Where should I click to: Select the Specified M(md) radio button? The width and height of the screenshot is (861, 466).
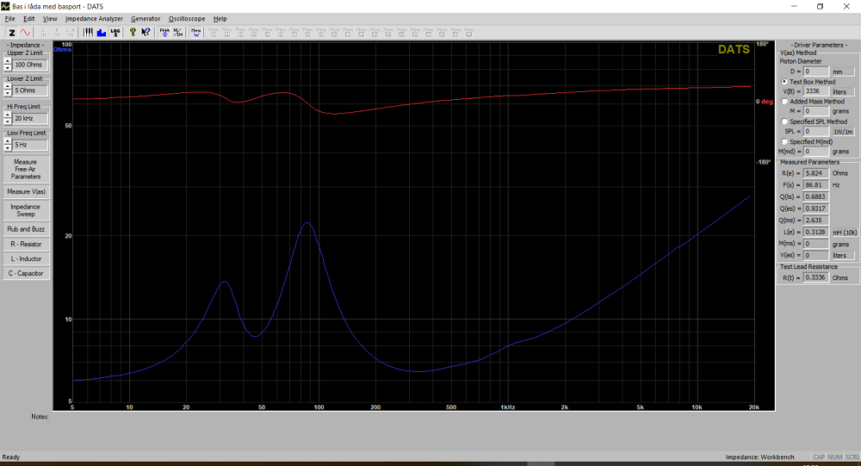click(784, 141)
